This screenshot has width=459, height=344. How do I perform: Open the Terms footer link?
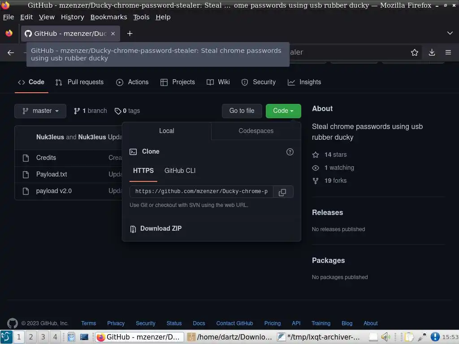tap(88, 323)
